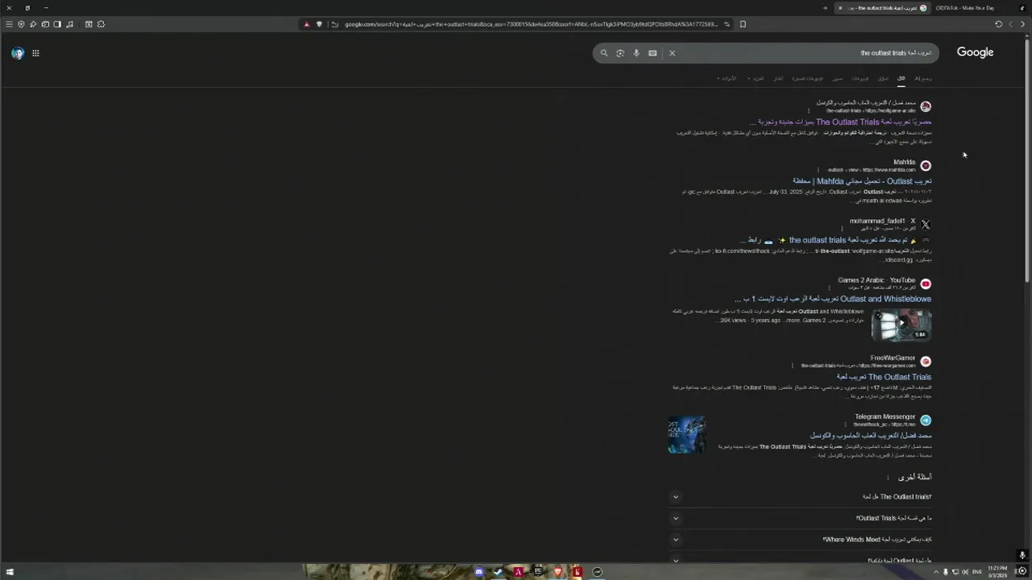Open the Playlist music note icon
Viewport: 1032px width, 580px height.
click(69, 24)
